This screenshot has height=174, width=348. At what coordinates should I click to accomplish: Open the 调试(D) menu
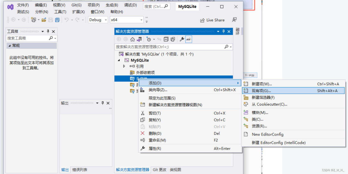[130, 5]
